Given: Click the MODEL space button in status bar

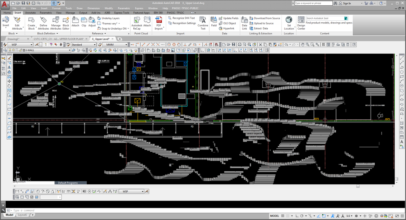Looking at the screenshot, I should (274, 216).
